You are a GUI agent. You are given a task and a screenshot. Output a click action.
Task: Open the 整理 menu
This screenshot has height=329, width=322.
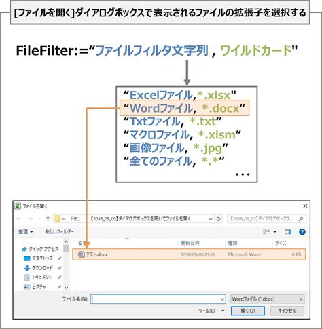coord(26,232)
